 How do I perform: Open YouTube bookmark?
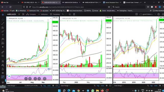pyautogui.click(x=5, y=11)
